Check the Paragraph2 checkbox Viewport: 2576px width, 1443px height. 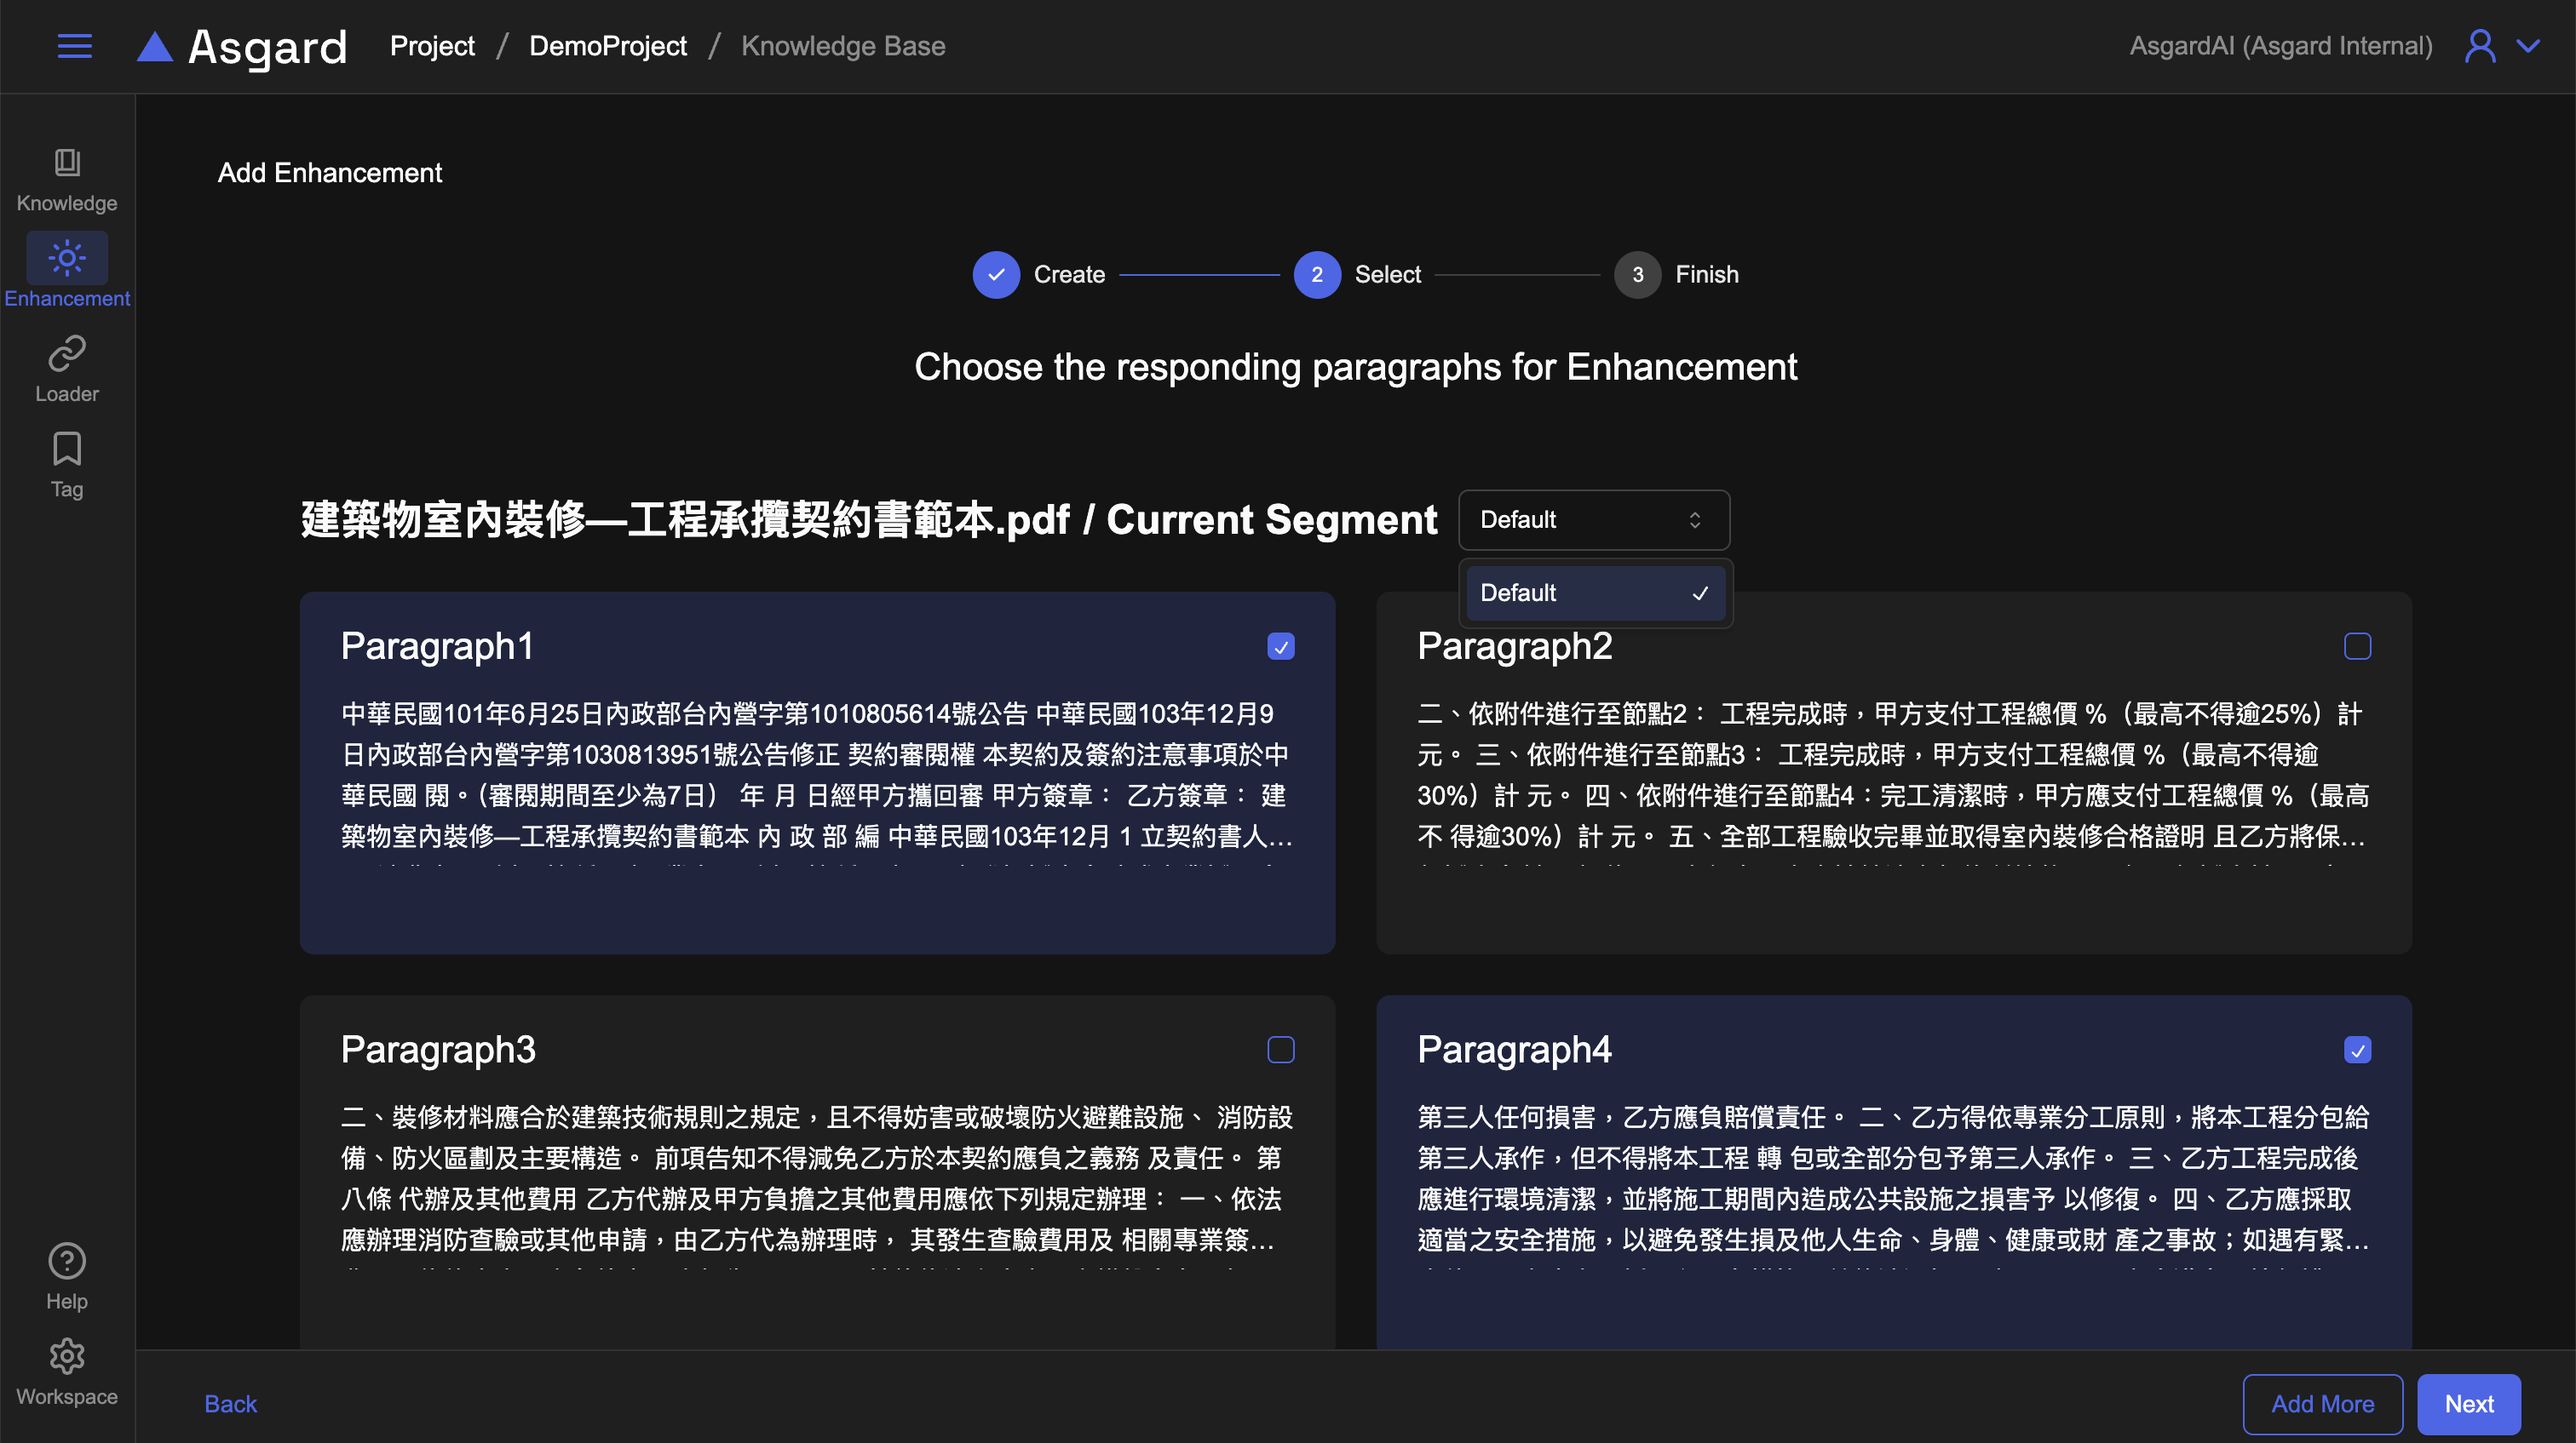click(2357, 646)
